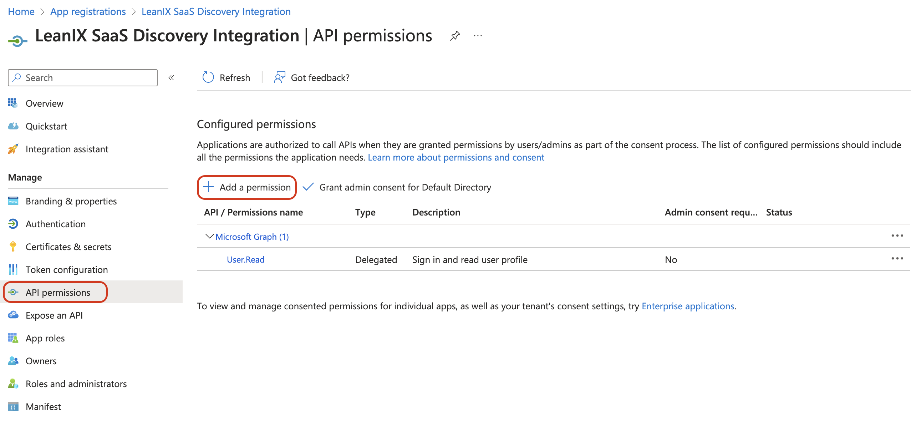Click the app logo next to page title
911x421 pixels.
pyautogui.click(x=17, y=41)
